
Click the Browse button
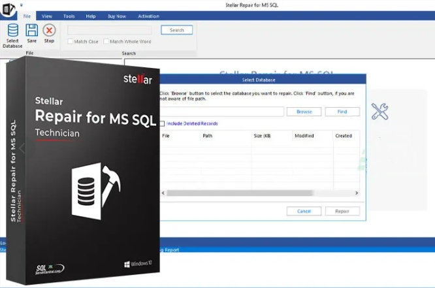(304, 112)
